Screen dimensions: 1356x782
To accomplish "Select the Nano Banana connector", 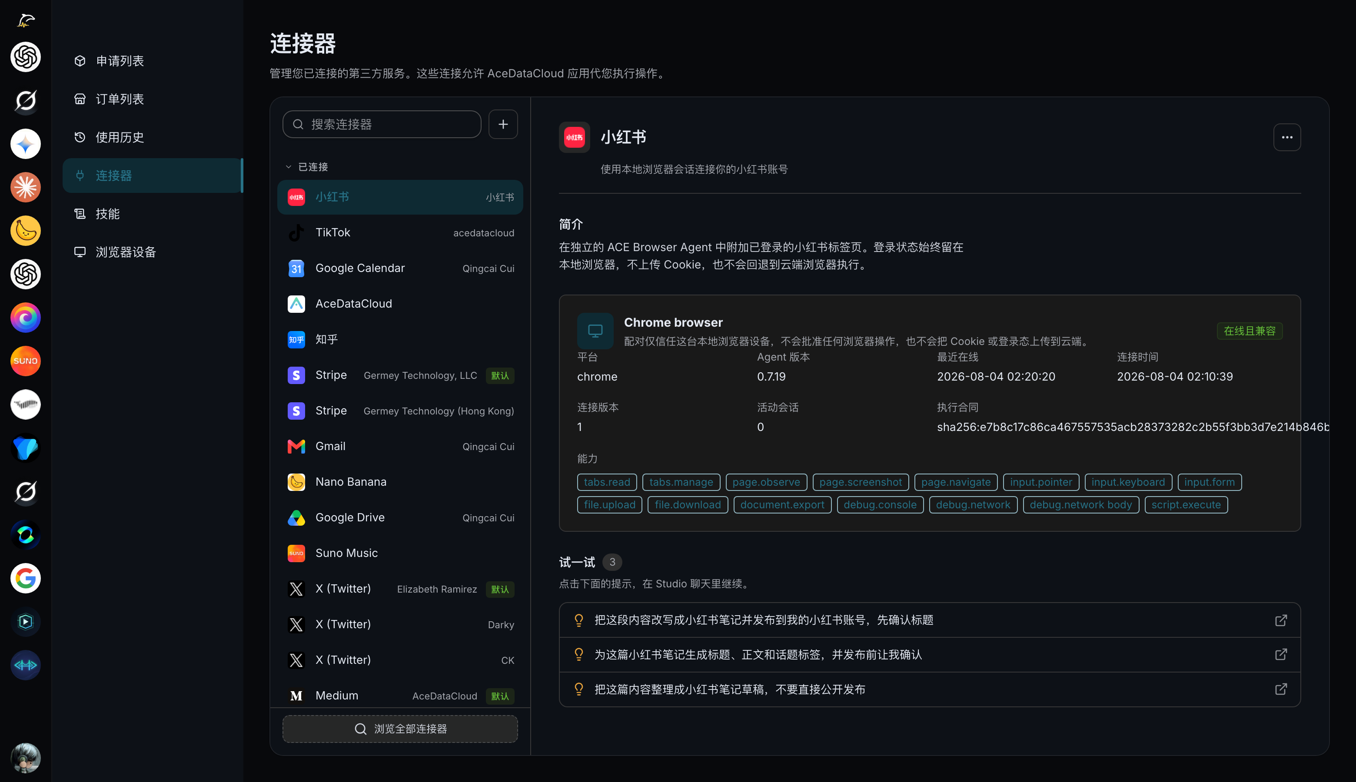I will (x=400, y=482).
